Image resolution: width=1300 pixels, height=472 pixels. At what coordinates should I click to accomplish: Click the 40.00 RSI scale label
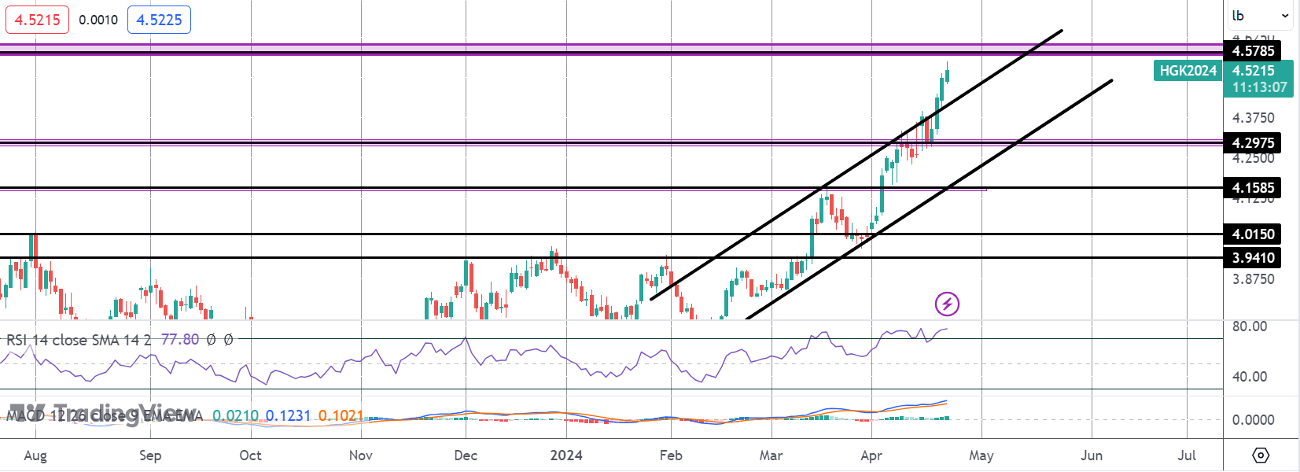(1250, 377)
